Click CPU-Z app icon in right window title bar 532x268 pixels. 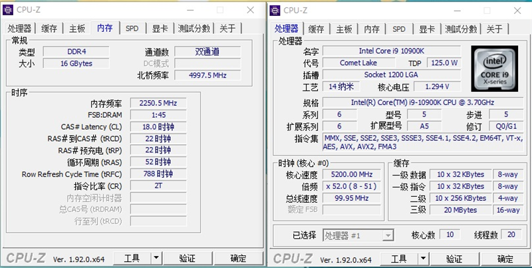[x=275, y=11]
